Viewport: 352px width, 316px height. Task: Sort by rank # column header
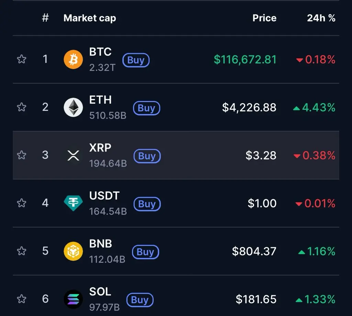point(45,18)
